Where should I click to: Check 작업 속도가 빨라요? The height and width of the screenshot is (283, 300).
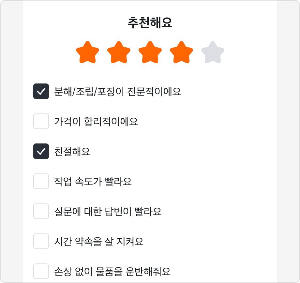[x=41, y=181]
